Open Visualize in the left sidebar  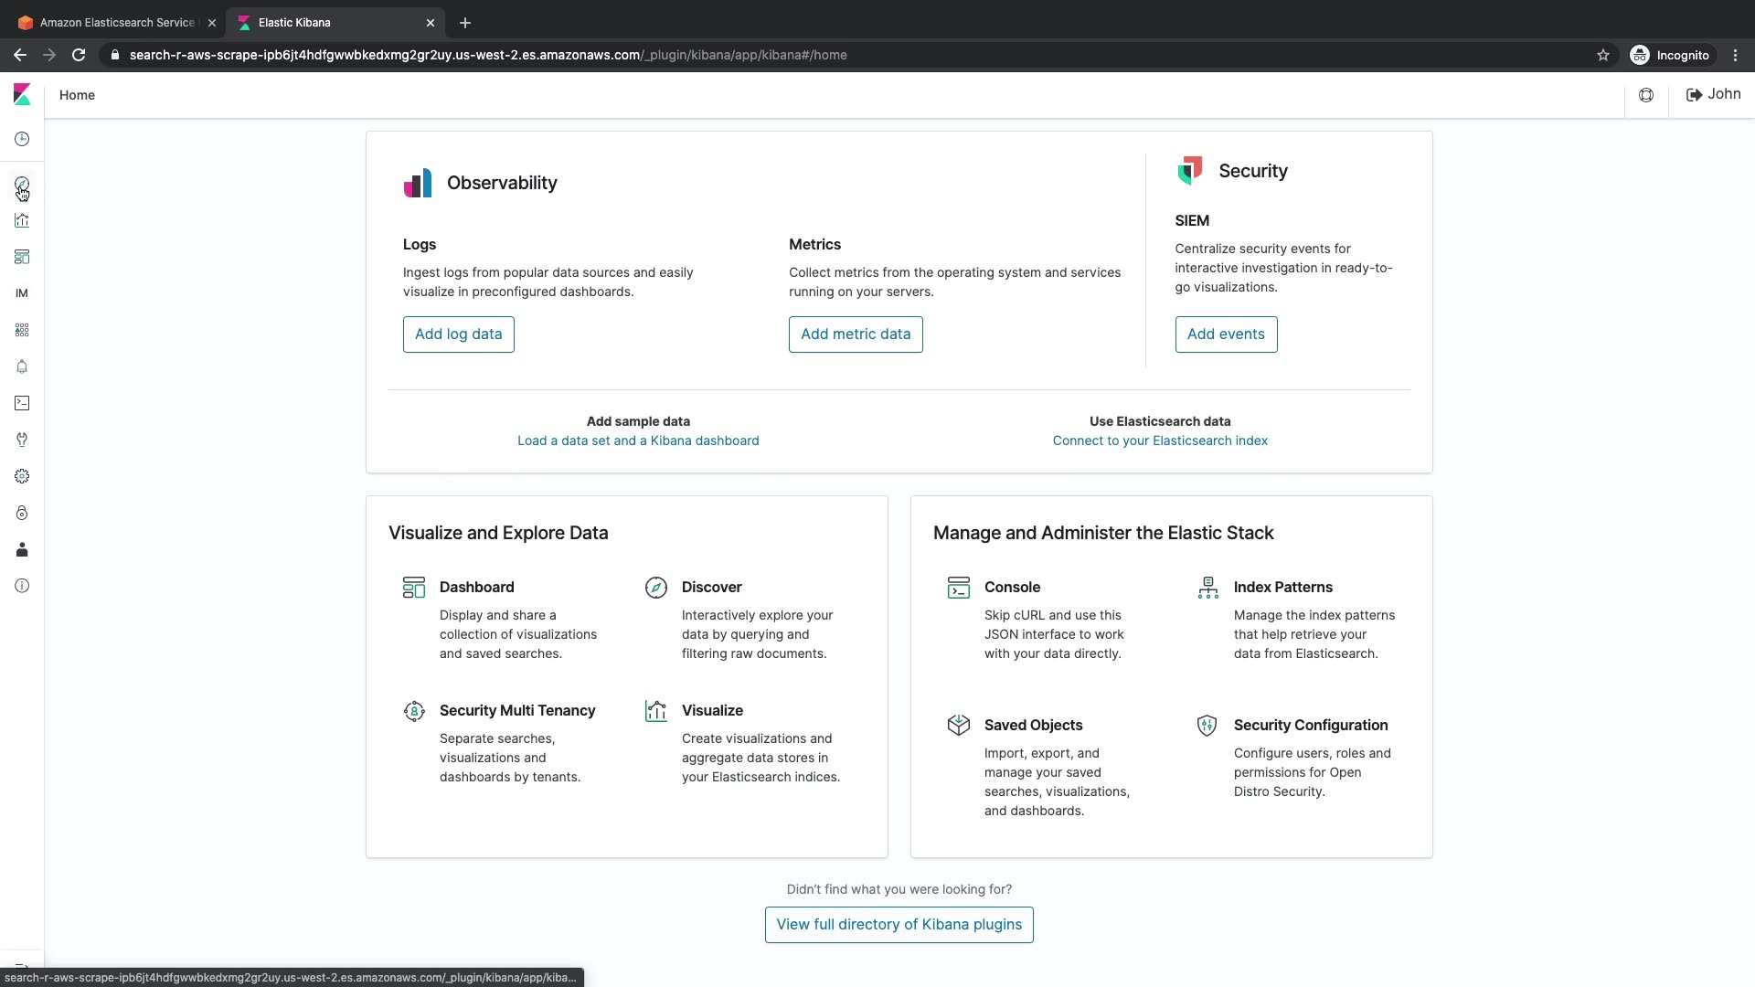pos(22,220)
